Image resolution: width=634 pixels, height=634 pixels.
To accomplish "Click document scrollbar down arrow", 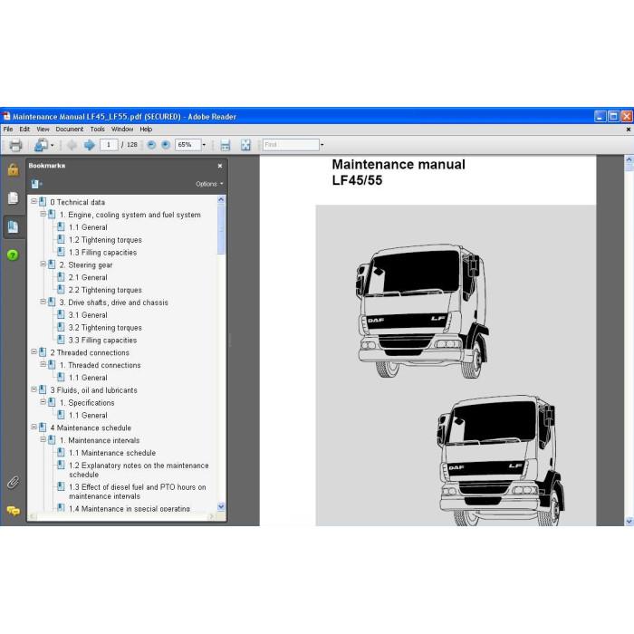I will pyautogui.click(x=629, y=522).
